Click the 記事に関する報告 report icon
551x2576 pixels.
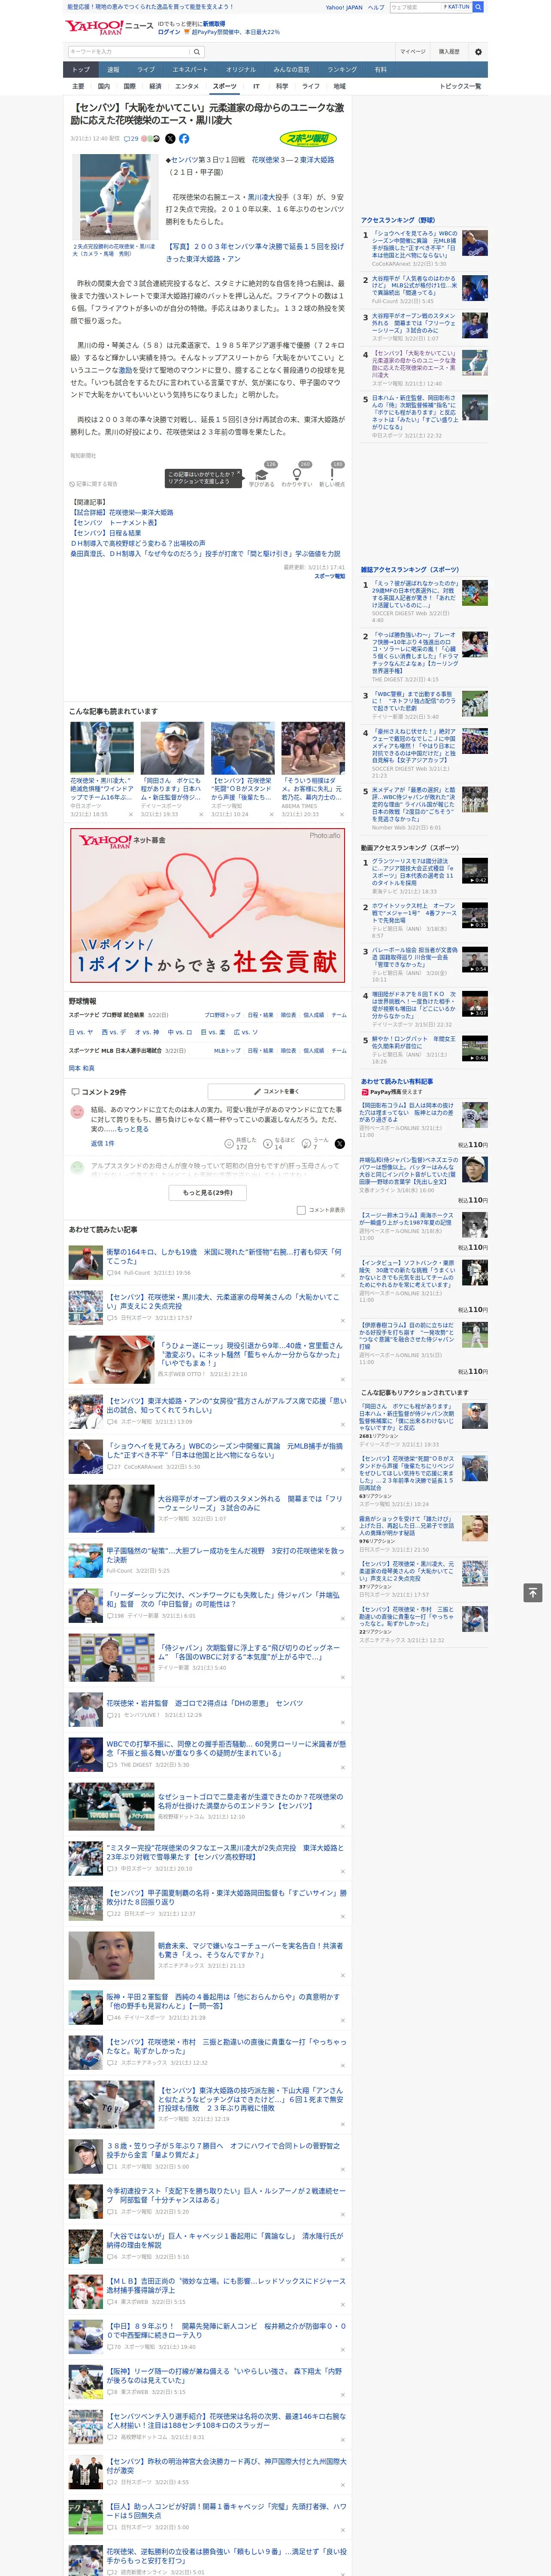94,484
